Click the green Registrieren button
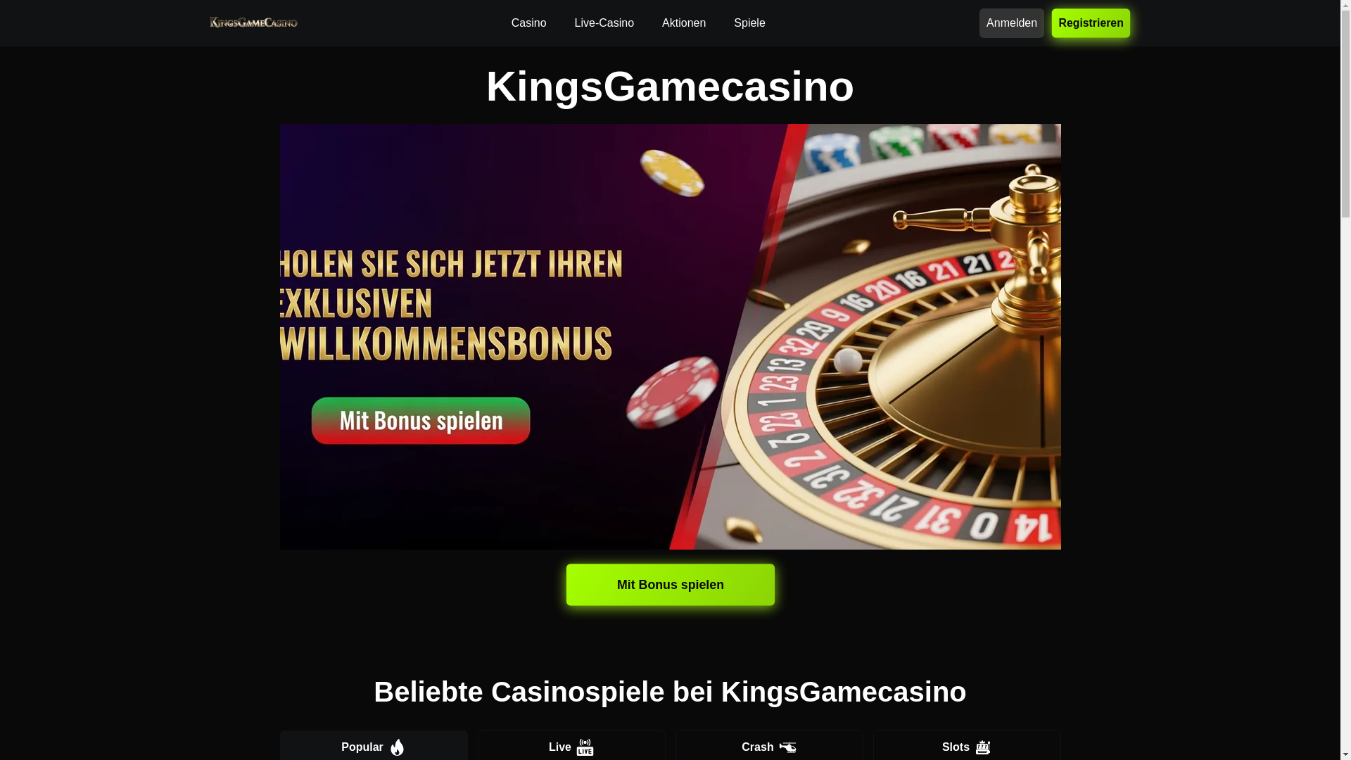The width and height of the screenshot is (1351, 760). click(x=1091, y=23)
